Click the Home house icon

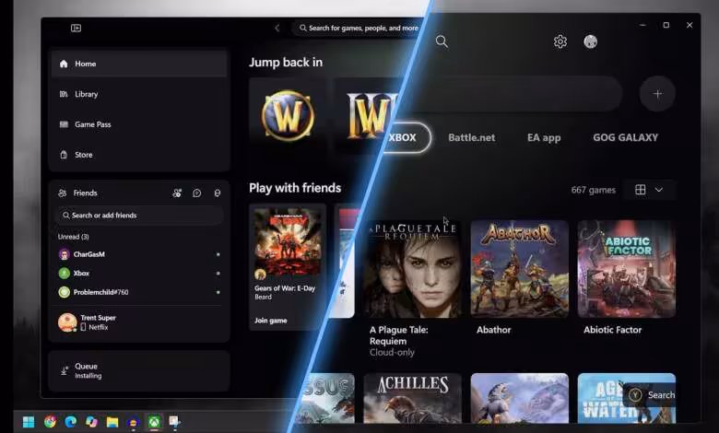click(x=64, y=64)
